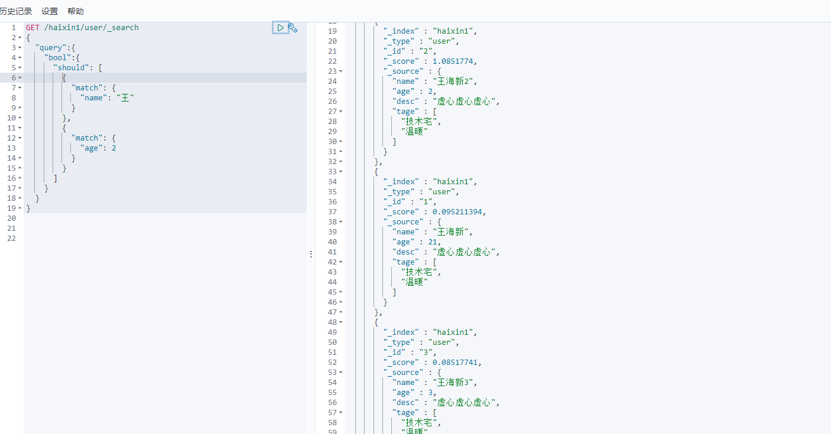Click line number 1 in request gutter
Screen dimensions: 831x434
(14, 28)
